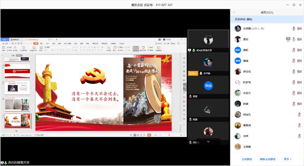Click the camera icon in 龚尚's row

click(299, 39)
